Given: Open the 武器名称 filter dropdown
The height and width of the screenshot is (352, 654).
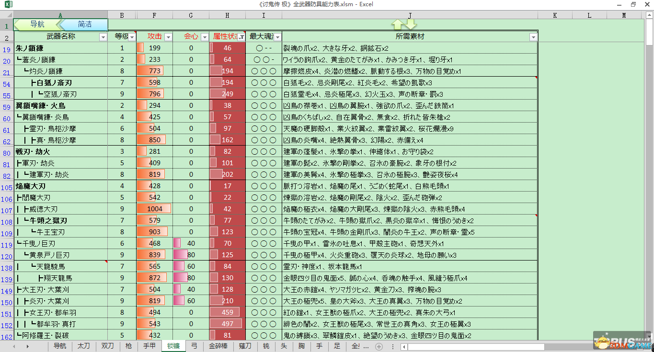Looking at the screenshot, I should pyautogui.click(x=103, y=37).
